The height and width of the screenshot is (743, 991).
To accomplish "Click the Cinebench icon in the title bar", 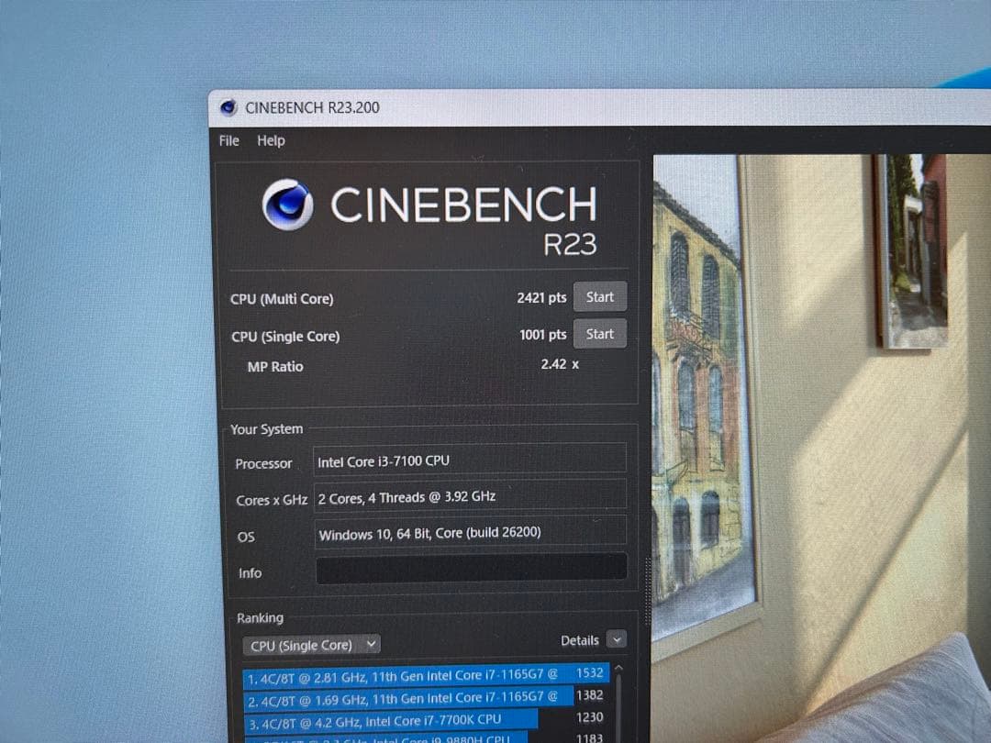I will [x=228, y=107].
